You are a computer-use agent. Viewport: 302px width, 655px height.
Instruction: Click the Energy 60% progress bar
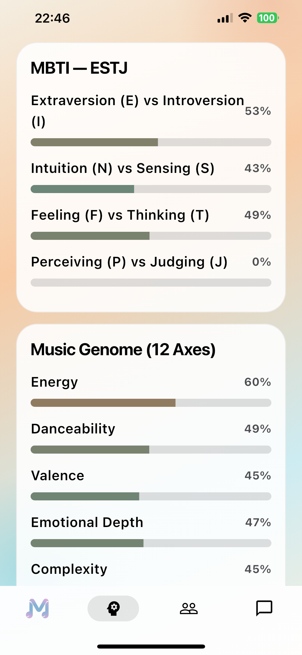tap(151, 403)
